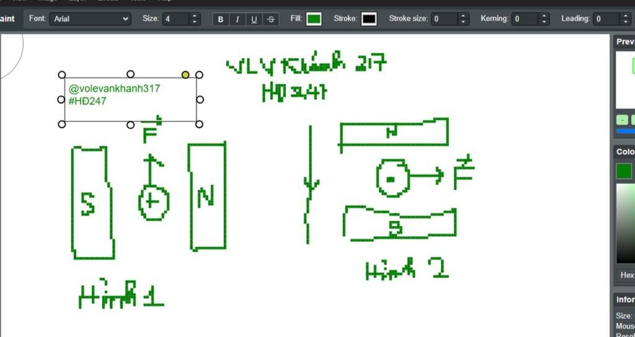Decrease font Size with down stepper arrow
The height and width of the screenshot is (337, 635).
pos(195,22)
